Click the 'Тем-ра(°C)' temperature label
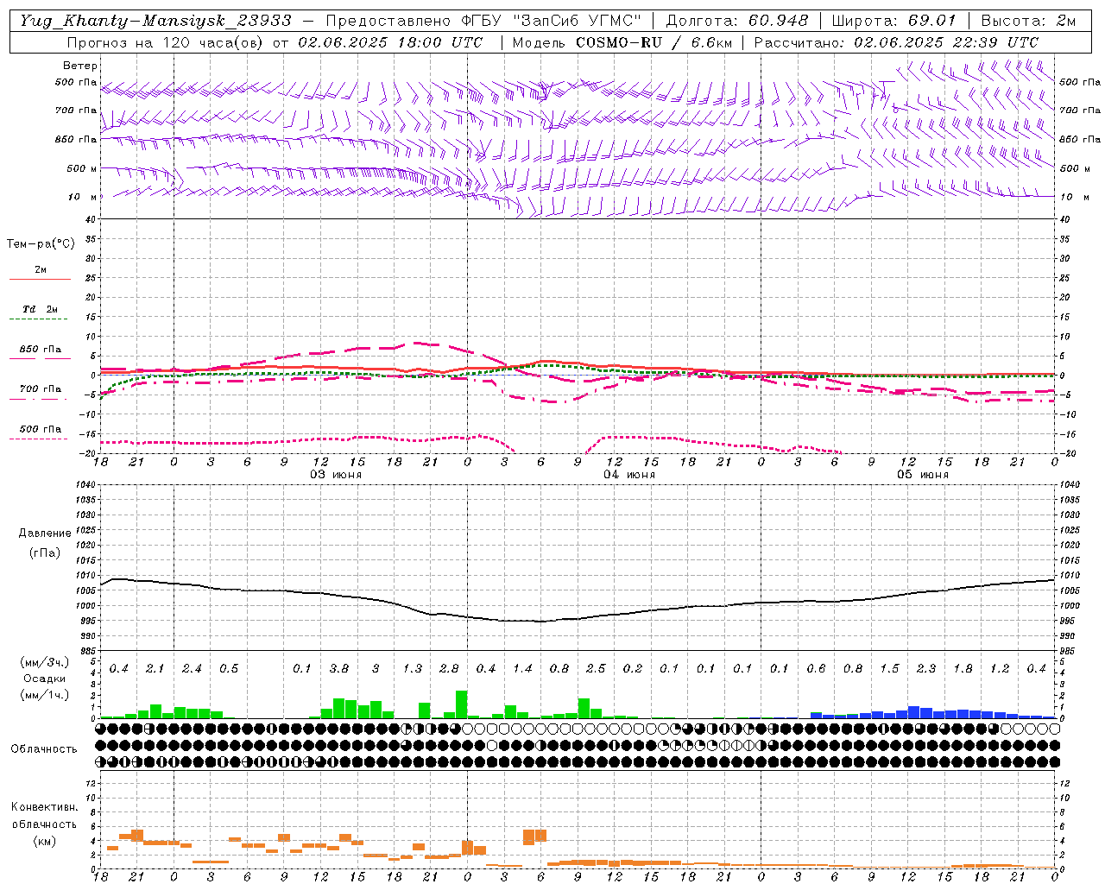 coord(41,244)
